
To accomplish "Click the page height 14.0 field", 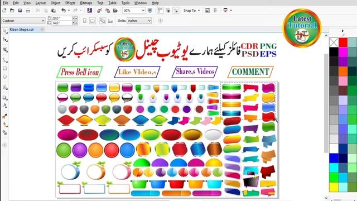I will [62, 23].
